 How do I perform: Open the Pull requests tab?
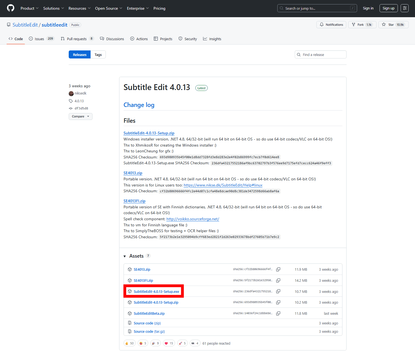[77, 39]
